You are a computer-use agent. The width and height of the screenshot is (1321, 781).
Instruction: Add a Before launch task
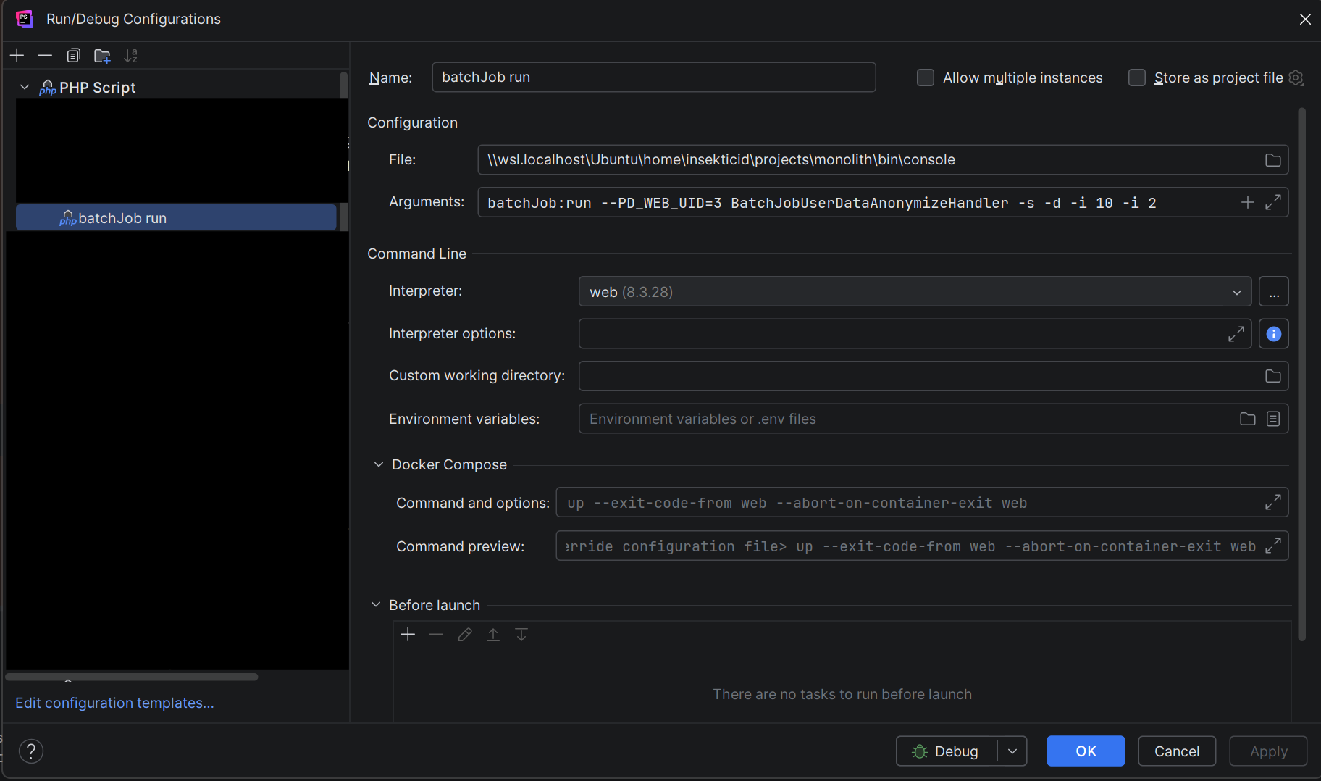(x=408, y=635)
